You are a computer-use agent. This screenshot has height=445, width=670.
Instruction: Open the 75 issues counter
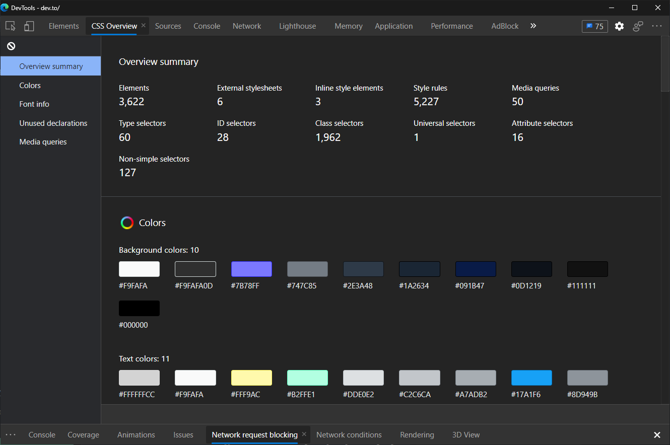595,26
